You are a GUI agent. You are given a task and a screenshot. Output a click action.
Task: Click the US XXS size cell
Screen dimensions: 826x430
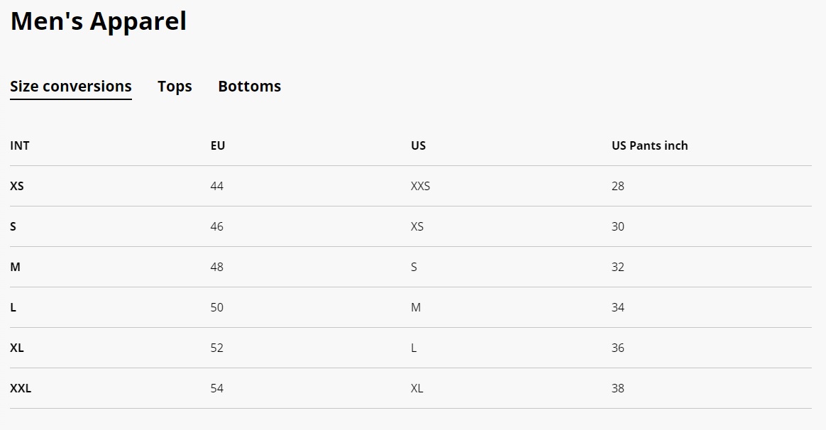[x=420, y=186]
